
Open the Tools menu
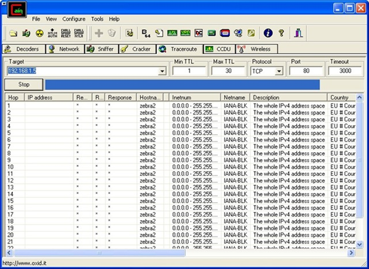coord(97,19)
